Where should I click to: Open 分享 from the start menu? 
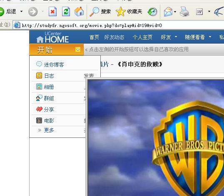49,109
